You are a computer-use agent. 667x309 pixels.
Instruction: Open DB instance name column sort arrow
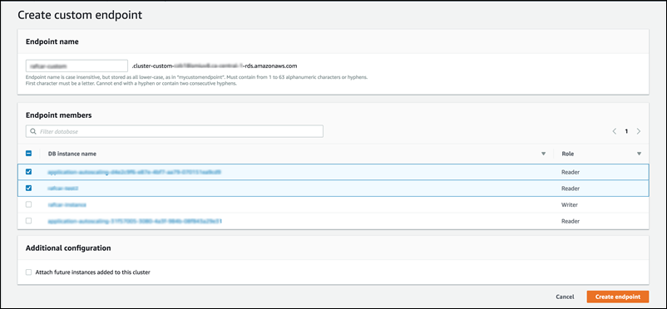[x=543, y=154]
